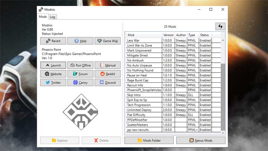Open the Game Wiki link
Screen dimensions: 268x151
[107, 41]
